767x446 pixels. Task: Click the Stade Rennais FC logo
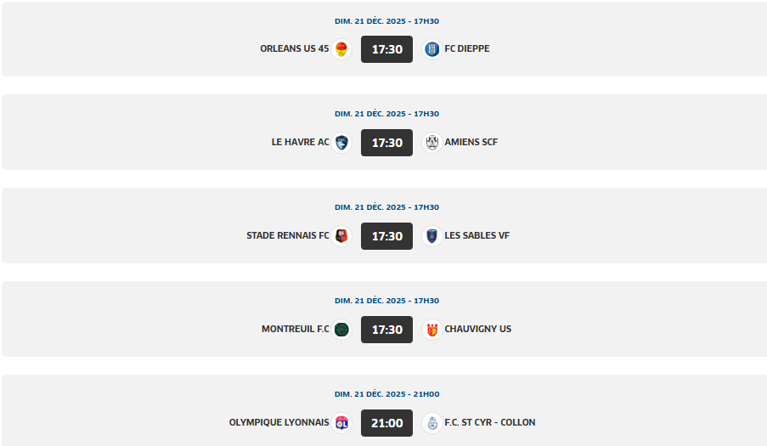pyautogui.click(x=341, y=236)
